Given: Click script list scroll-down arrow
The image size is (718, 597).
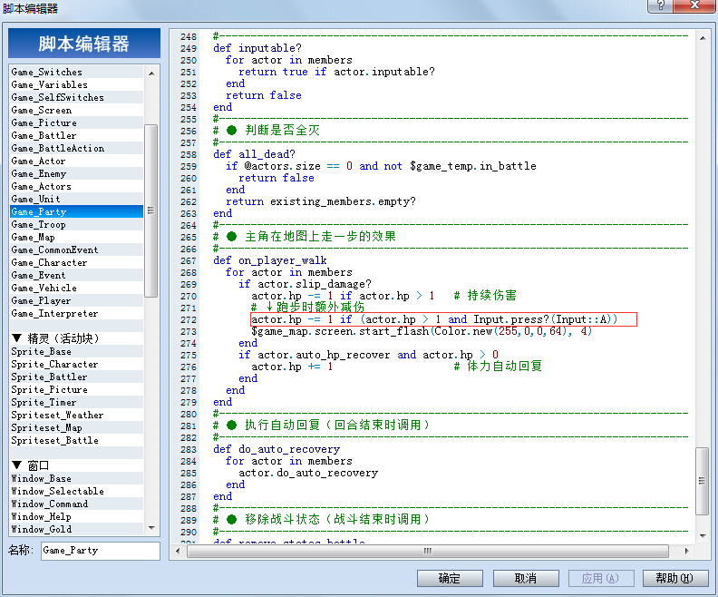Looking at the screenshot, I should click(x=151, y=528).
